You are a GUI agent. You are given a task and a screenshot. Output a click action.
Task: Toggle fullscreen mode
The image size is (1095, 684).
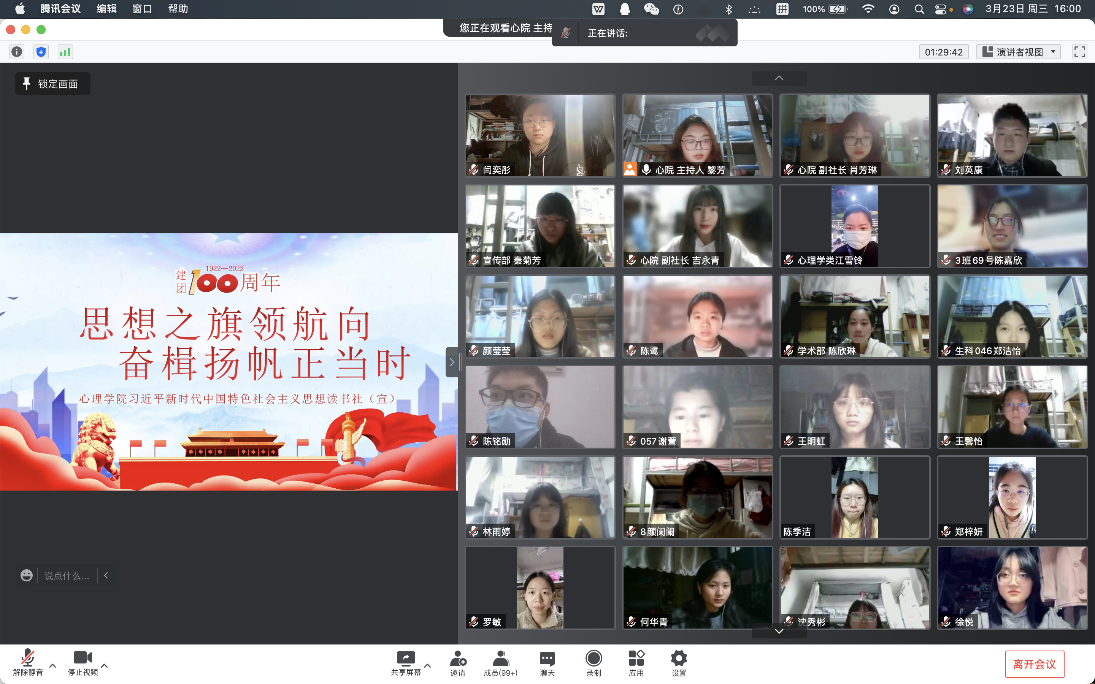tap(1080, 52)
